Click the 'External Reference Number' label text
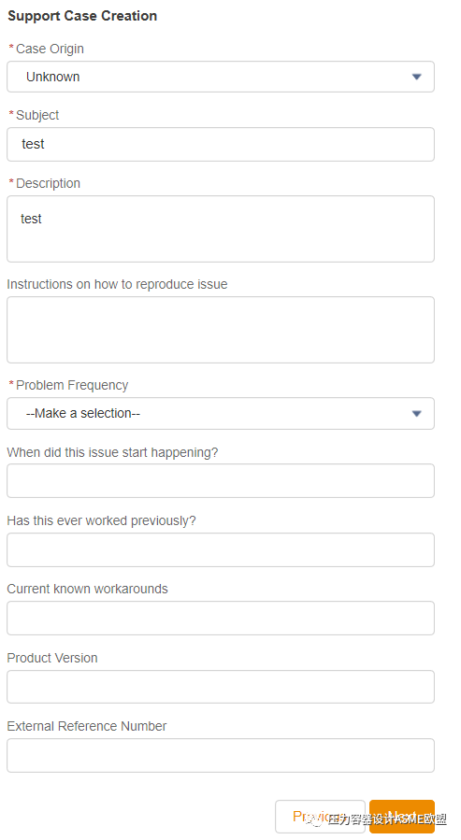 tap(87, 726)
